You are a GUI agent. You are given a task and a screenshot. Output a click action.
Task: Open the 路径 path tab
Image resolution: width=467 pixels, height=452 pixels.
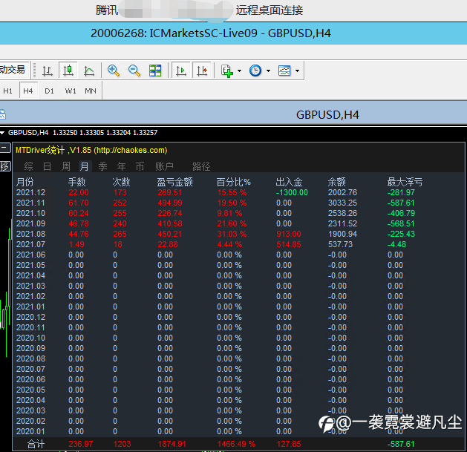(x=201, y=166)
